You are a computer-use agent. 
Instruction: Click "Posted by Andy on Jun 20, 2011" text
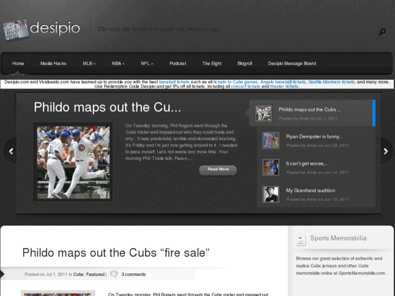318,146
